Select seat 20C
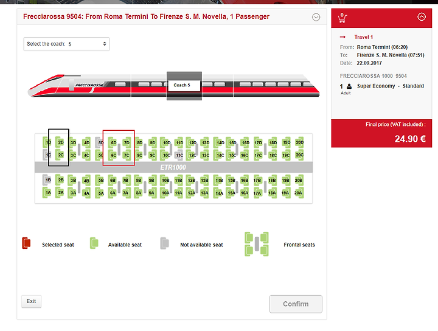This screenshot has width=438, height=331. tap(299, 155)
